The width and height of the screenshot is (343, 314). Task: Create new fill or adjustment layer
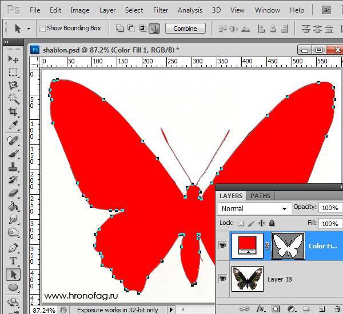291,309
